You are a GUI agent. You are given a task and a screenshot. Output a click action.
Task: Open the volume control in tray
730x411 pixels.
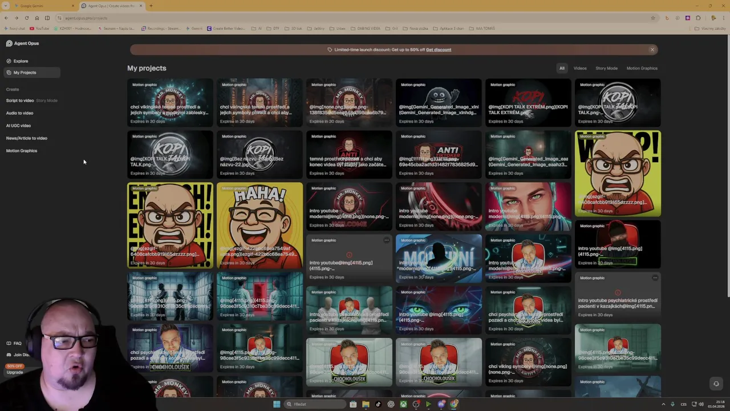click(701, 404)
